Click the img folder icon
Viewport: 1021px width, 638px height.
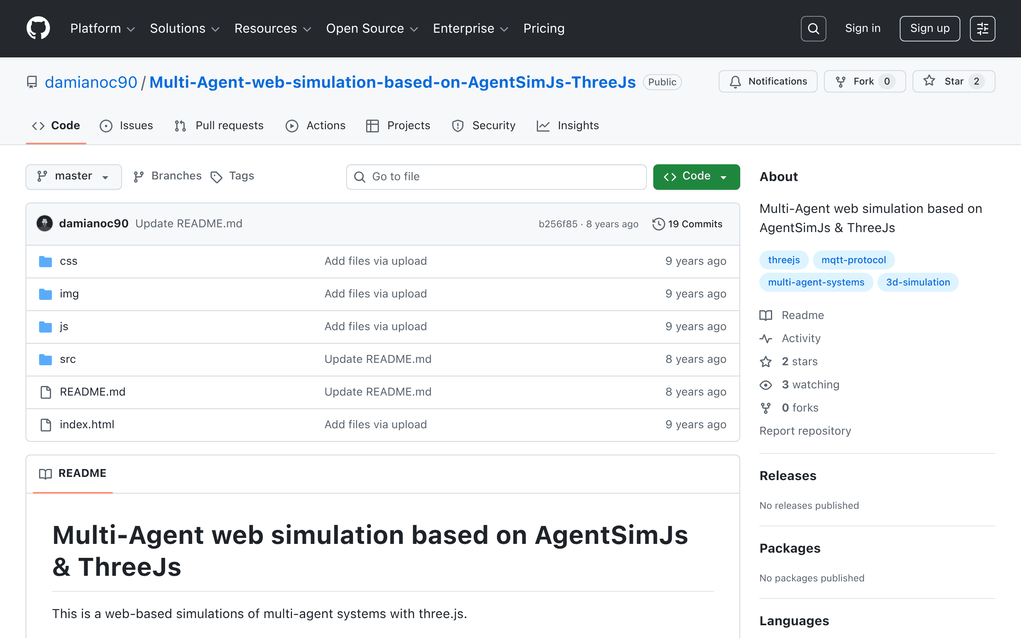(x=45, y=294)
